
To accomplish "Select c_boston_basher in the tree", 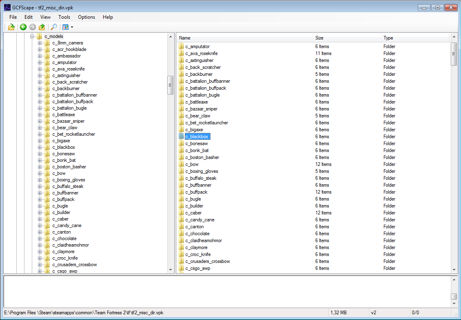I will [x=69, y=167].
